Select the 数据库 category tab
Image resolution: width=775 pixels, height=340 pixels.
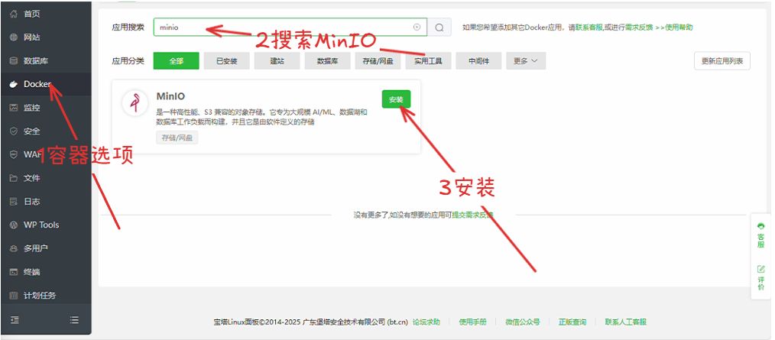coord(327,61)
